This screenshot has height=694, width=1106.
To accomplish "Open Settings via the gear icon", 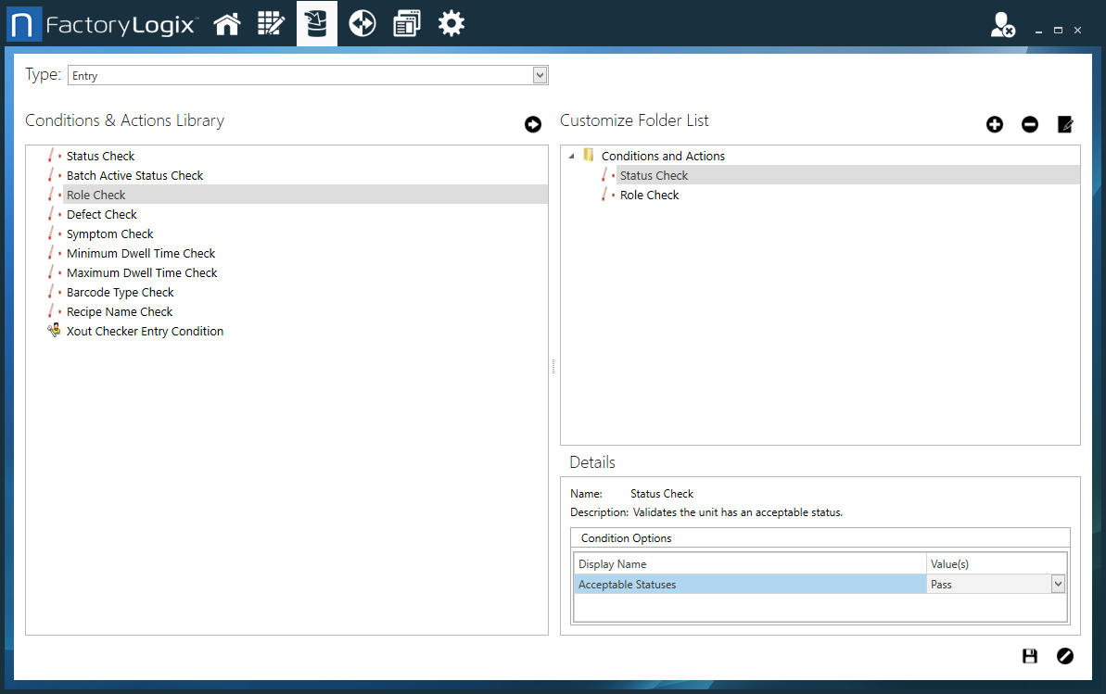I will 451,22.
